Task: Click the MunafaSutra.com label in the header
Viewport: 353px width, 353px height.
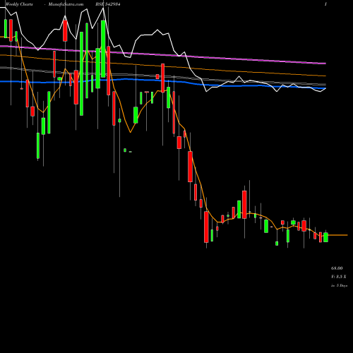Action: (x=66, y=4)
